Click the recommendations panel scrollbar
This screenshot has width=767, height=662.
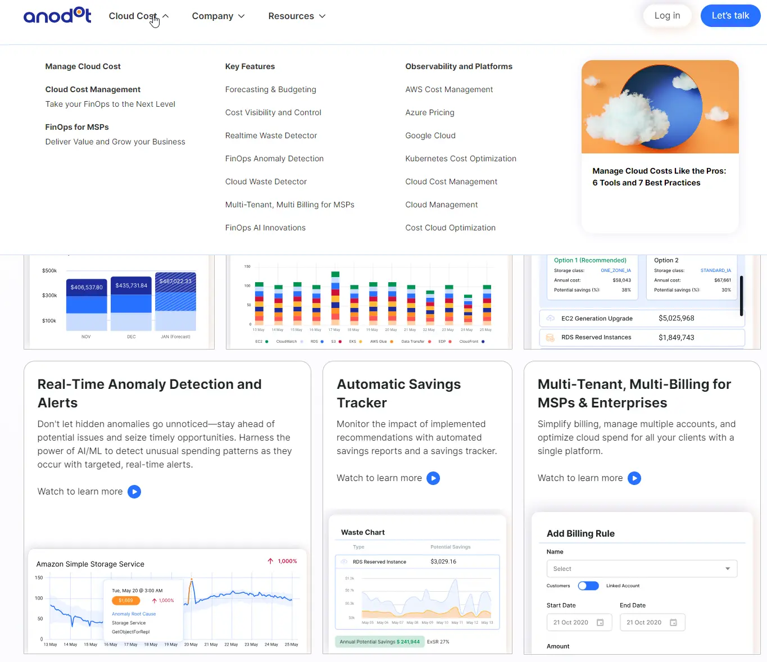point(742,296)
